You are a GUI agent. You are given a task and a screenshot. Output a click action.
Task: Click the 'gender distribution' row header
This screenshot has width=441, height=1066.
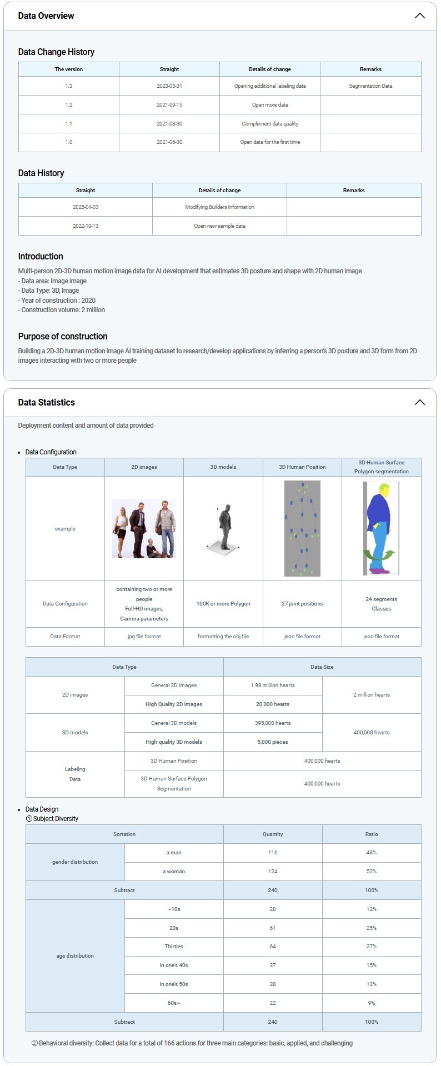click(x=75, y=862)
